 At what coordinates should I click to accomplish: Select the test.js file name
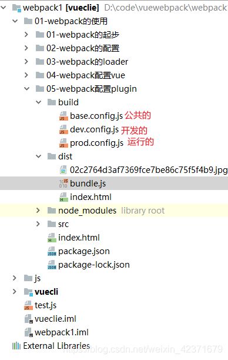[45, 306]
